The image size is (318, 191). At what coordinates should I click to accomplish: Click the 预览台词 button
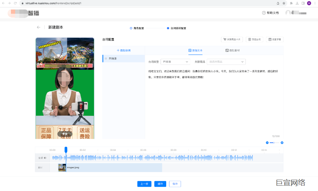tap(255, 39)
